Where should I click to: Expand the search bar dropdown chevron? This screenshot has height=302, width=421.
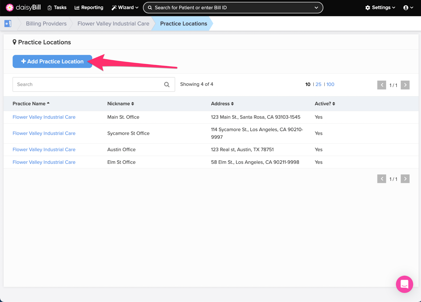click(316, 8)
